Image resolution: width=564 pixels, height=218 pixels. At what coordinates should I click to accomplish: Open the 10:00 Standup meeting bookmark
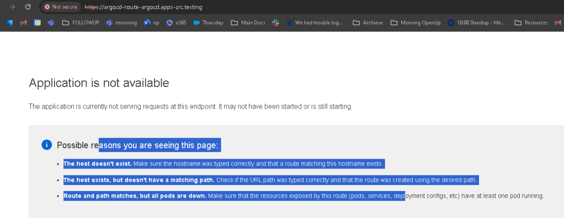pos(477,23)
